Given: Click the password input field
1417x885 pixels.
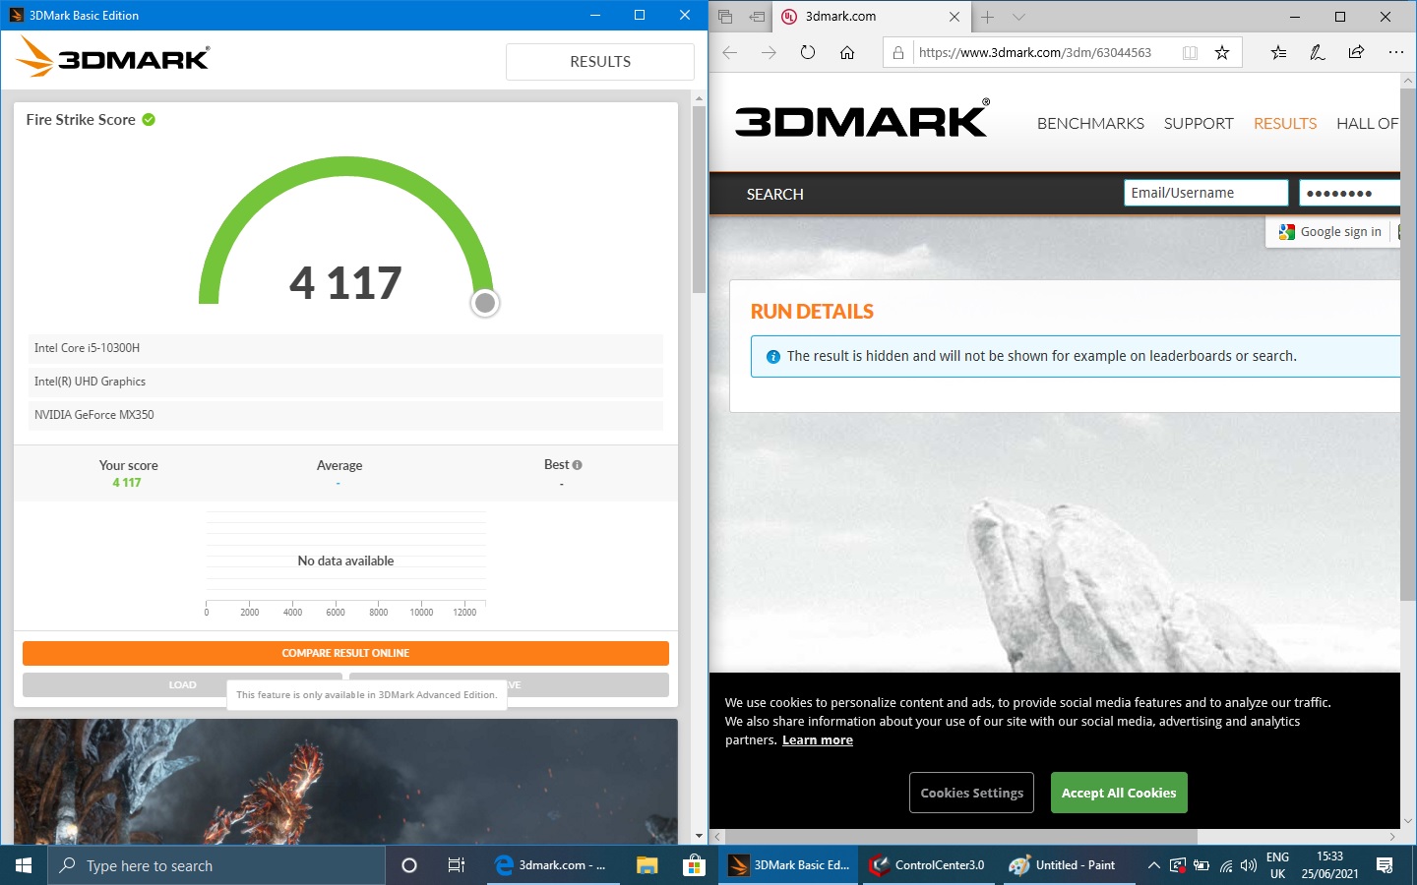Looking at the screenshot, I should click(x=1349, y=193).
